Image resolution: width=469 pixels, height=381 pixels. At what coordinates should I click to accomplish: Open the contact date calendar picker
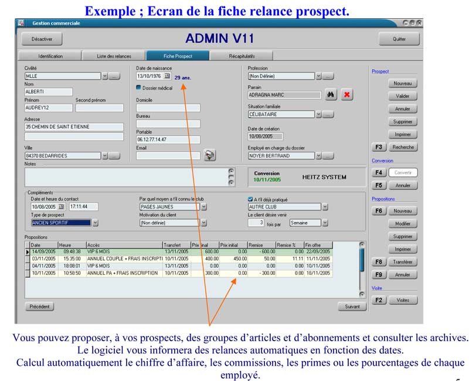[x=62, y=207]
